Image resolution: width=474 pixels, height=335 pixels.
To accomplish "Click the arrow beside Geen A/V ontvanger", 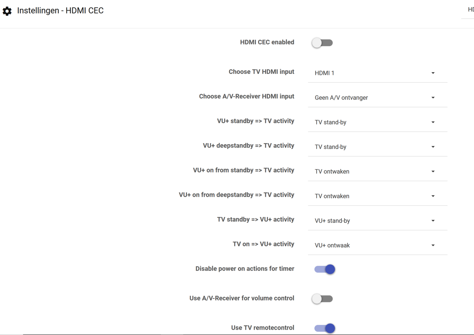I will [433, 98].
